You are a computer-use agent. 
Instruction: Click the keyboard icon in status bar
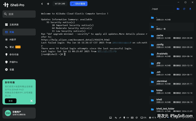pyautogui.click(x=132, y=118)
